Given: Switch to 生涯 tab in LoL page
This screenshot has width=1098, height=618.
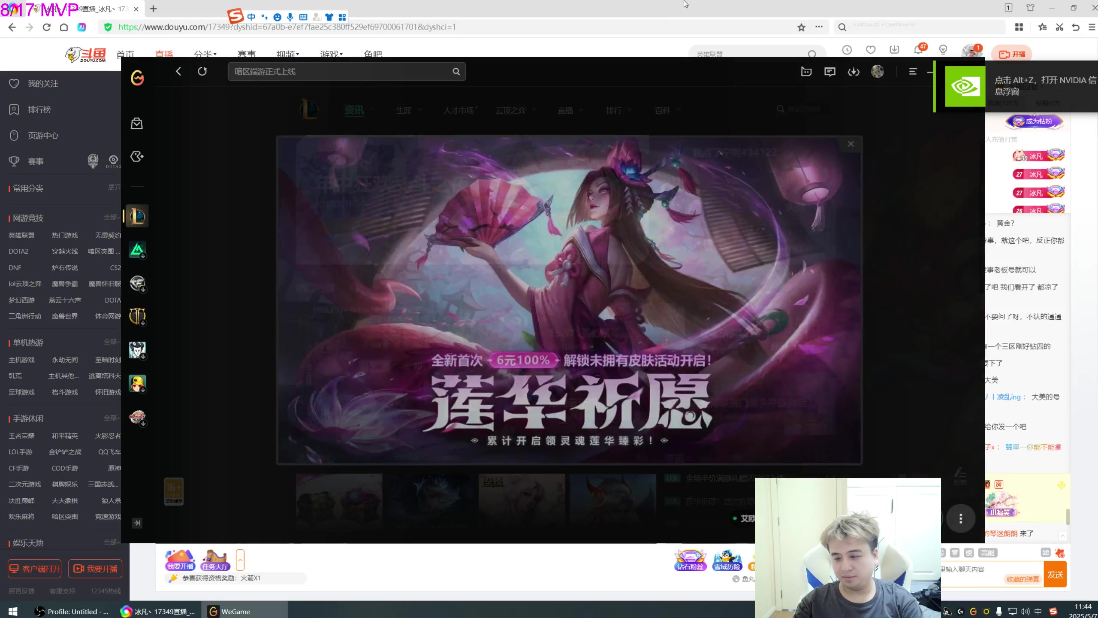Looking at the screenshot, I should tap(404, 110).
